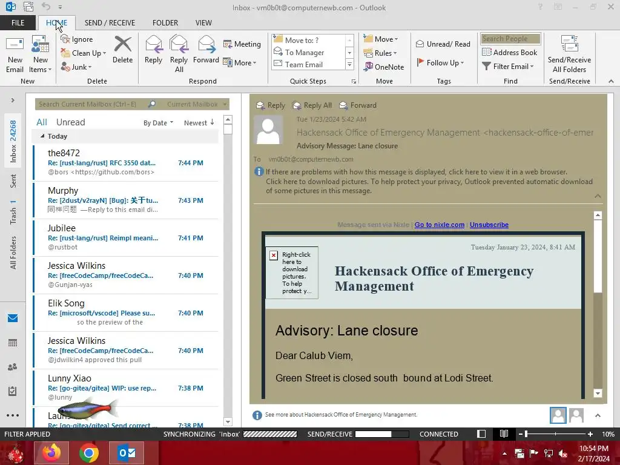Click the Unsubscribe link
Viewport: 620px width, 465px height.
(x=489, y=225)
